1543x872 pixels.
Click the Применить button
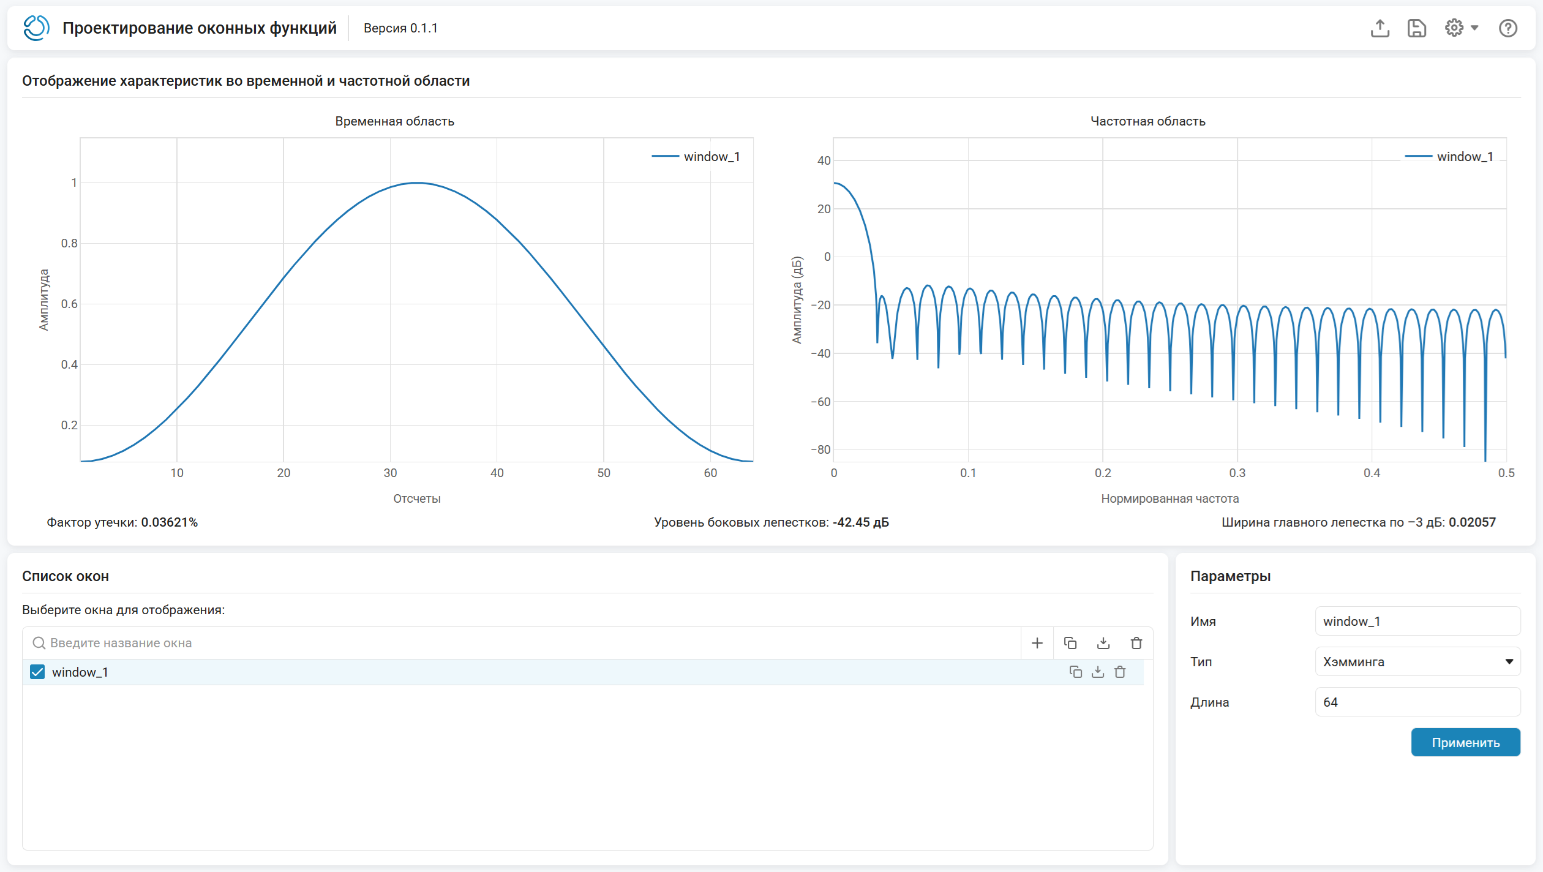(x=1465, y=742)
